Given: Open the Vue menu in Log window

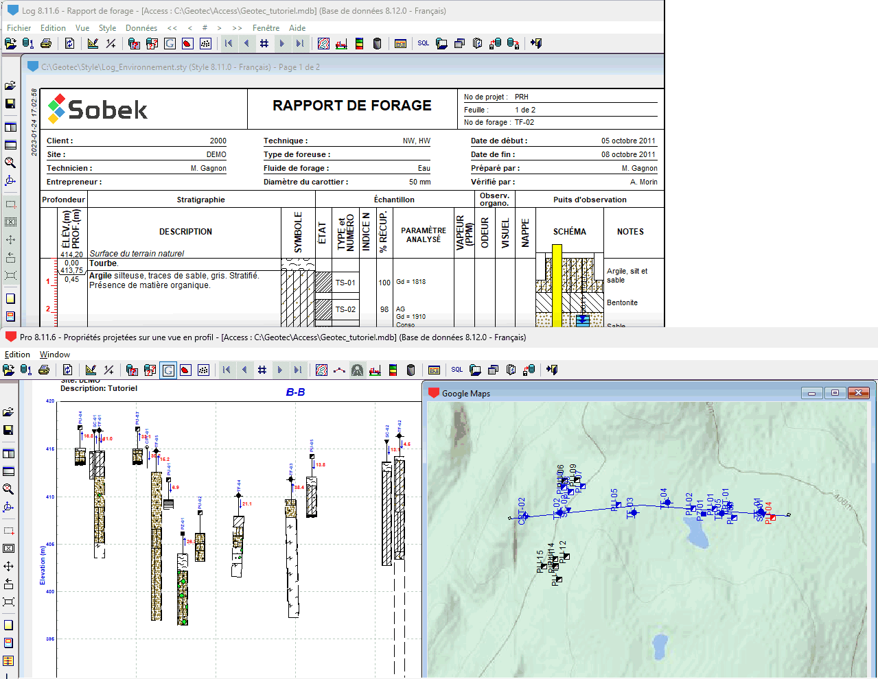Looking at the screenshot, I should tap(82, 28).
